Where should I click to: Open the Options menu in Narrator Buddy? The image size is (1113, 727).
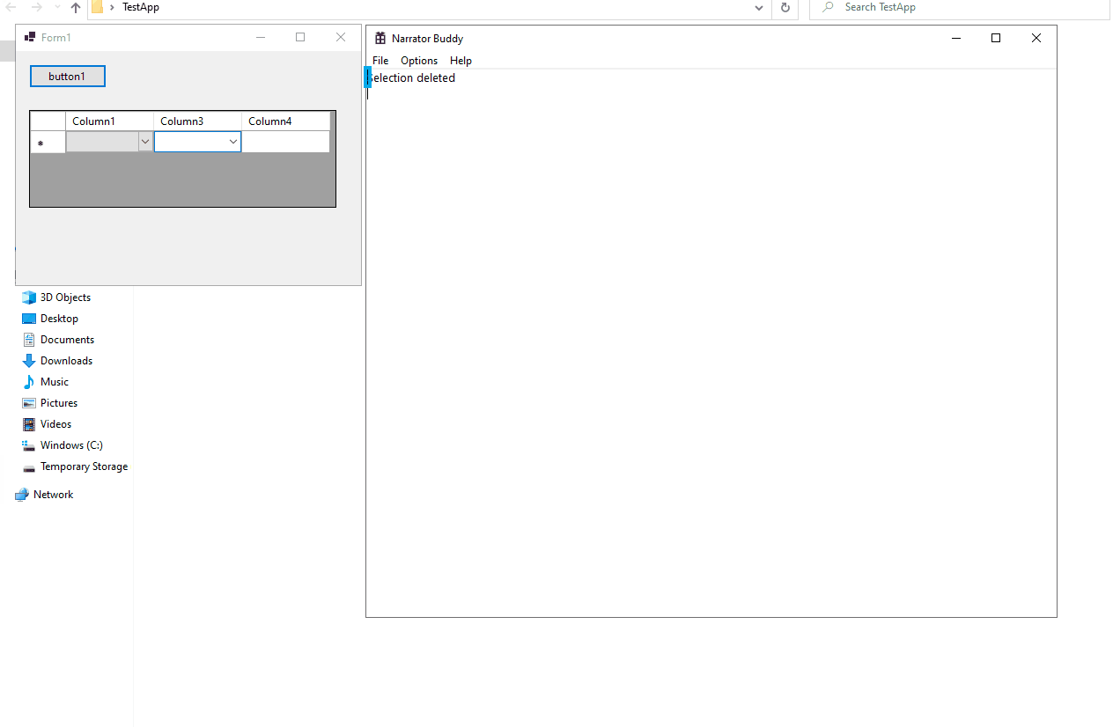[418, 60]
